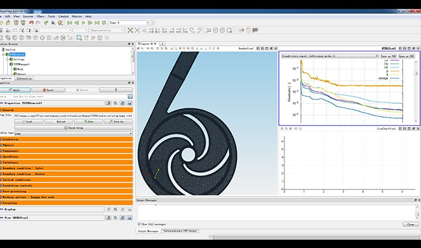
Task: Click the Check Setup button
Action: tap(73, 128)
